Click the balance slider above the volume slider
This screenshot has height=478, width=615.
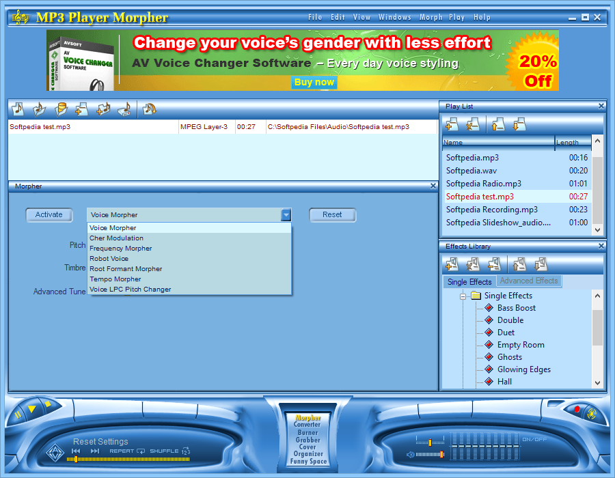click(x=430, y=442)
